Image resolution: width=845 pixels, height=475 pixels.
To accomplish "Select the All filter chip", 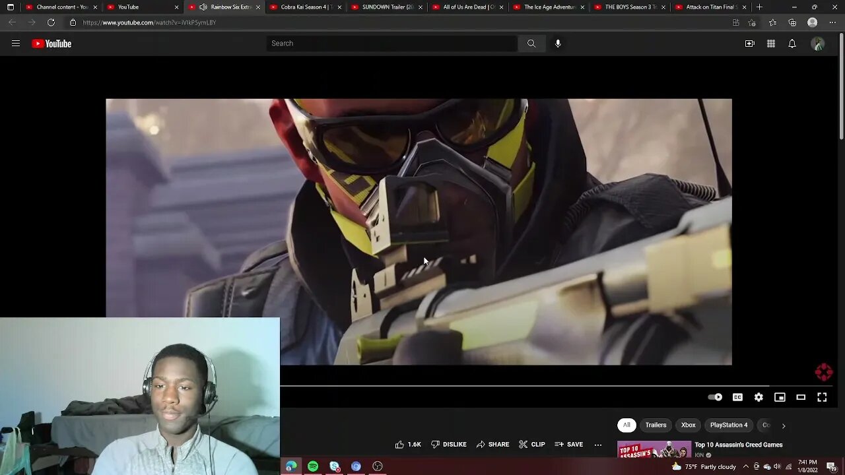I will (x=626, y=425).
